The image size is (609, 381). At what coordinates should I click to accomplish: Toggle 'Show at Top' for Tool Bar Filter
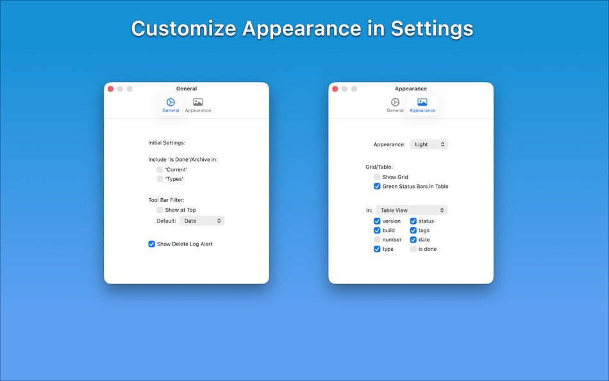159,209
